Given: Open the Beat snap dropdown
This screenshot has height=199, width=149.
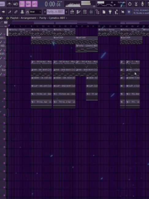Looking at the screenshot, I should 36,12.
